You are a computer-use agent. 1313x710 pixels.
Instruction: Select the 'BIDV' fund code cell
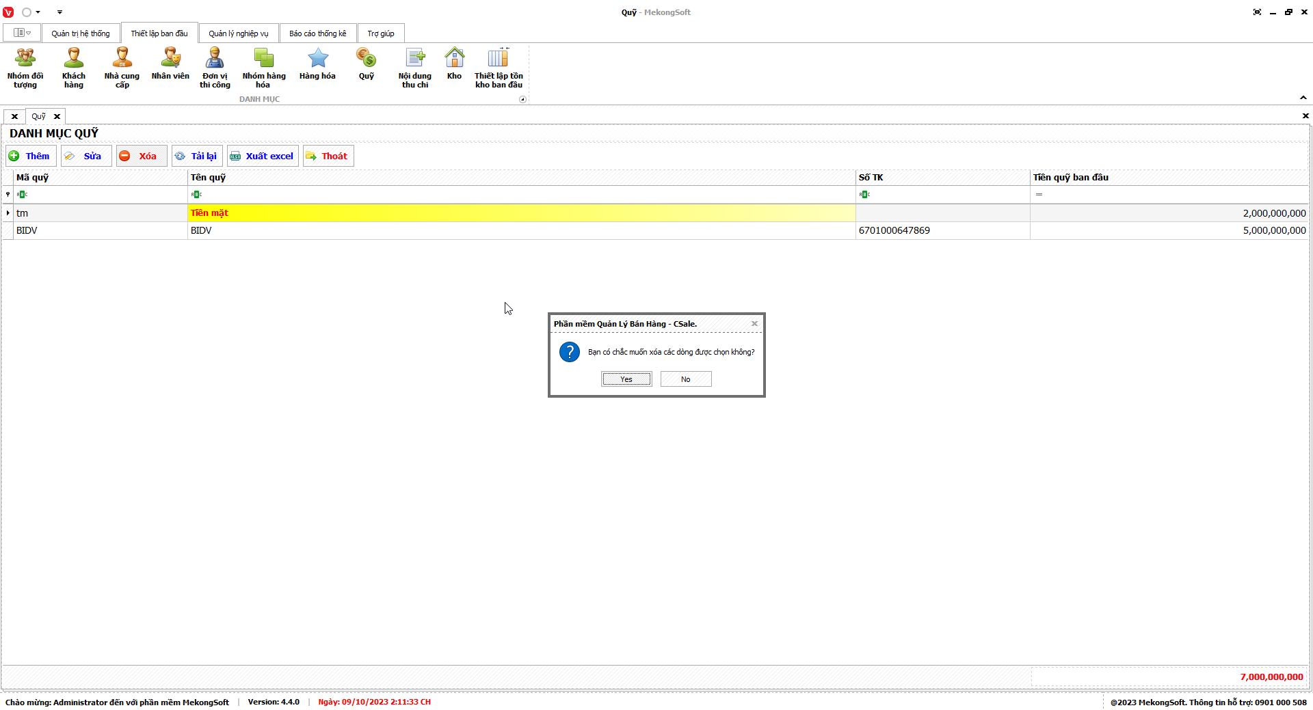click(101, 231)
